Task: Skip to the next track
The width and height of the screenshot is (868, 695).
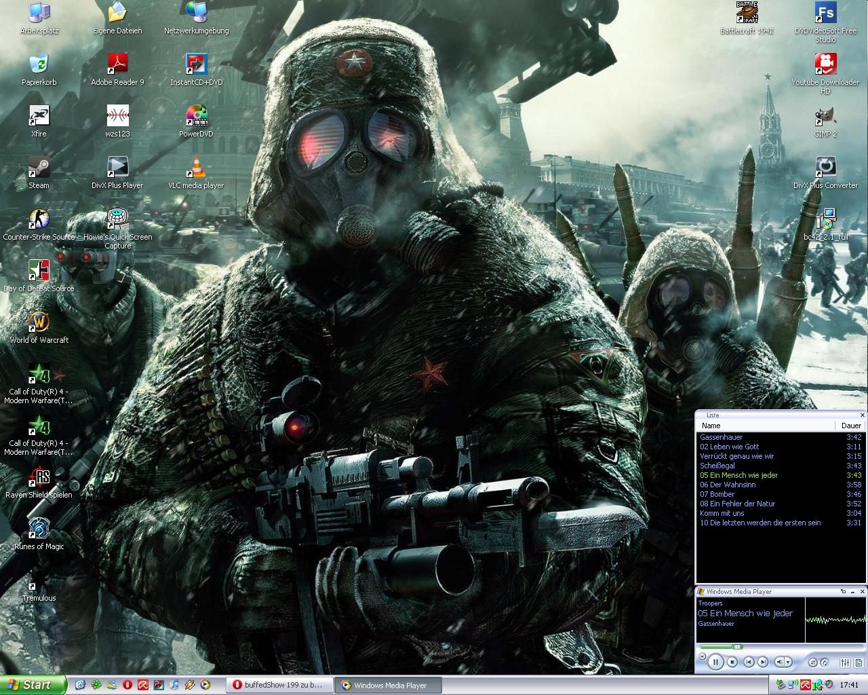Action: pos(763,662)
